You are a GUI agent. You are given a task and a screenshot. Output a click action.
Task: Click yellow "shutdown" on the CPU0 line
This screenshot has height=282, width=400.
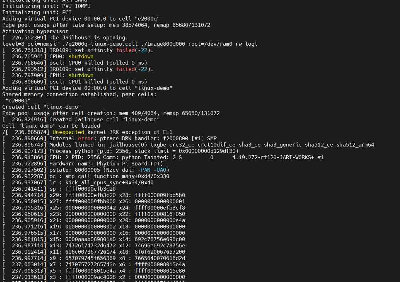pos(81,56)
